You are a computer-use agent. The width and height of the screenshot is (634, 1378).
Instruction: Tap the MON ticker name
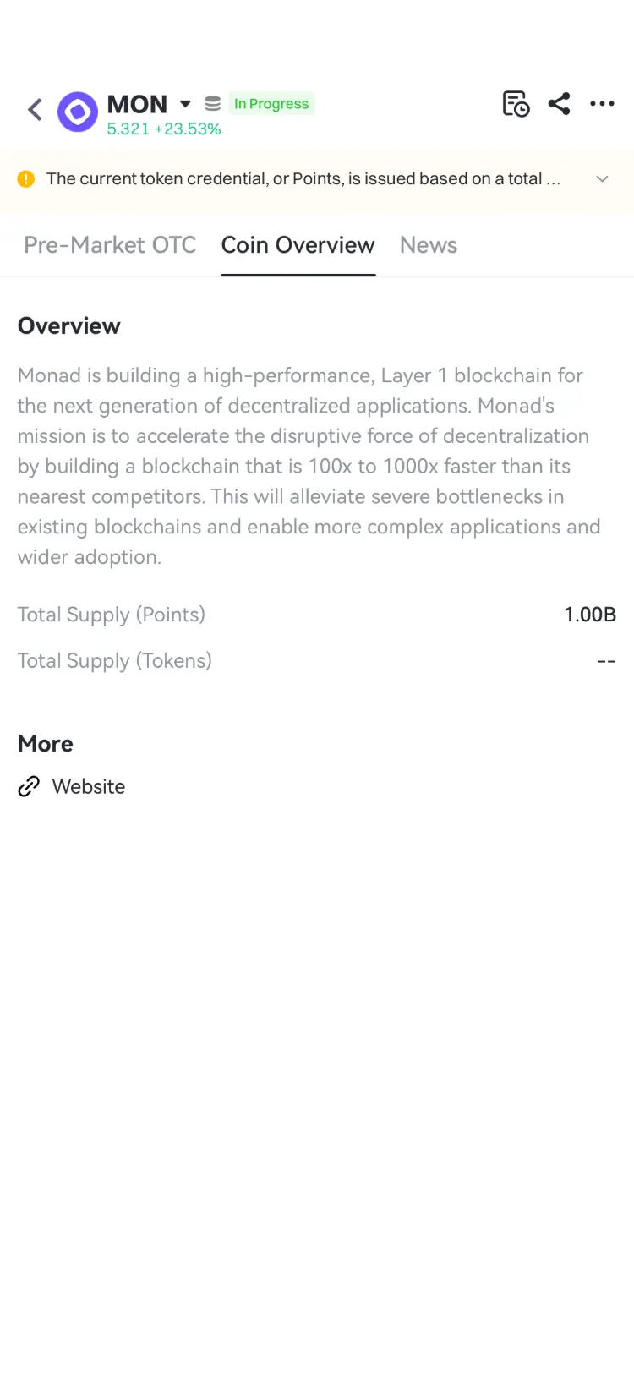pos(137,104)
